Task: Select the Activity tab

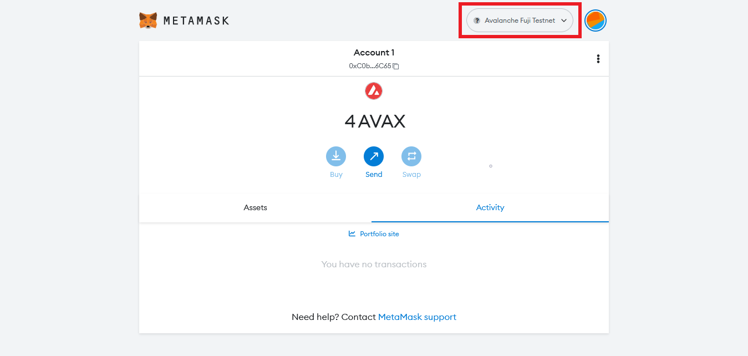Action: point(490,207)
